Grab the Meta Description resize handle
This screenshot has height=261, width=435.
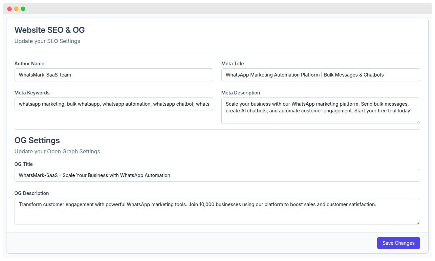coord(418,122)
